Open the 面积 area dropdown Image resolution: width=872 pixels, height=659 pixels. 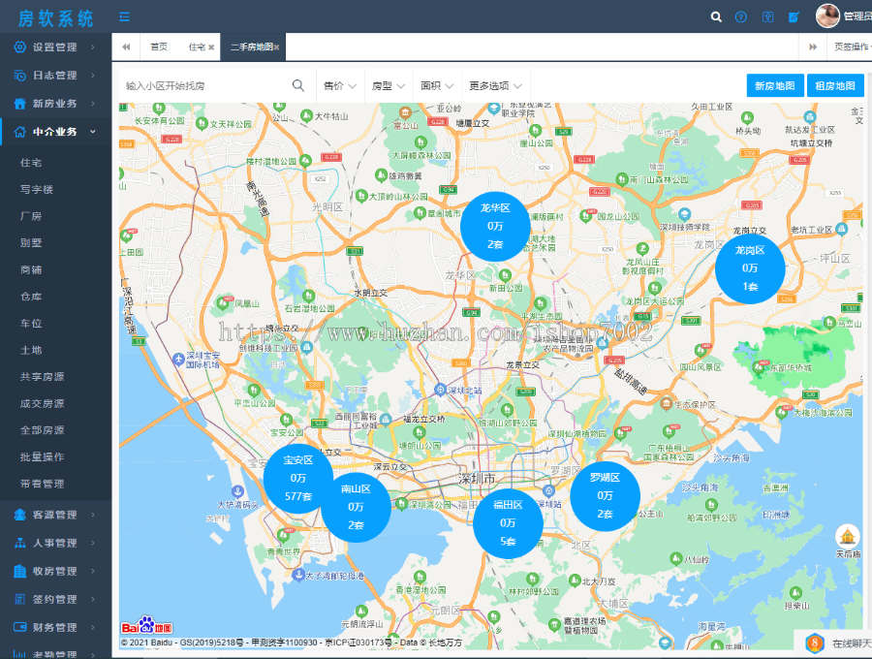pos(437,85)
